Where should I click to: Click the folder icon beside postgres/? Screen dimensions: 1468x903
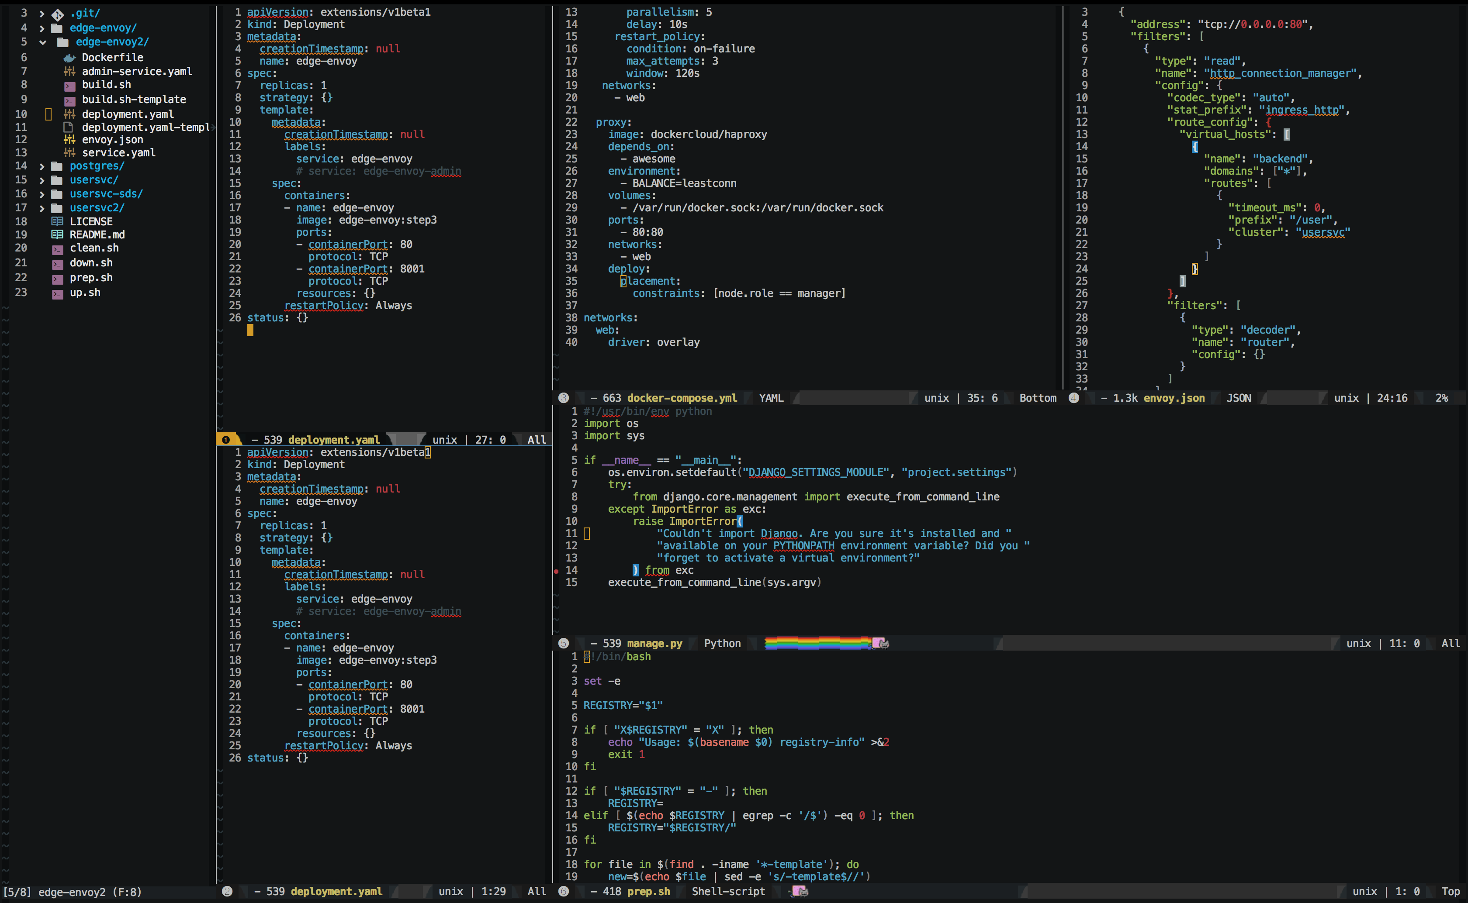click(x=57, y=166)
